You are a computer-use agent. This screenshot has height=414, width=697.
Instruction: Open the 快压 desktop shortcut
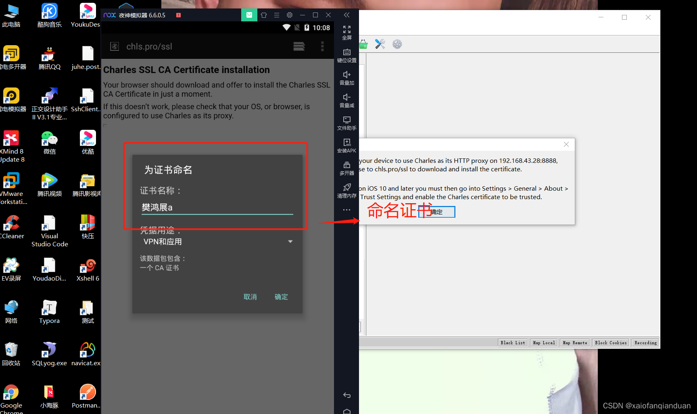click(x=88, y=227)
